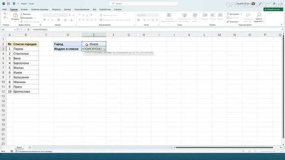This screenshot has width=285, height=160.
Task: Toggle Underline (Ч) formatting
Action: click(52, 20)
